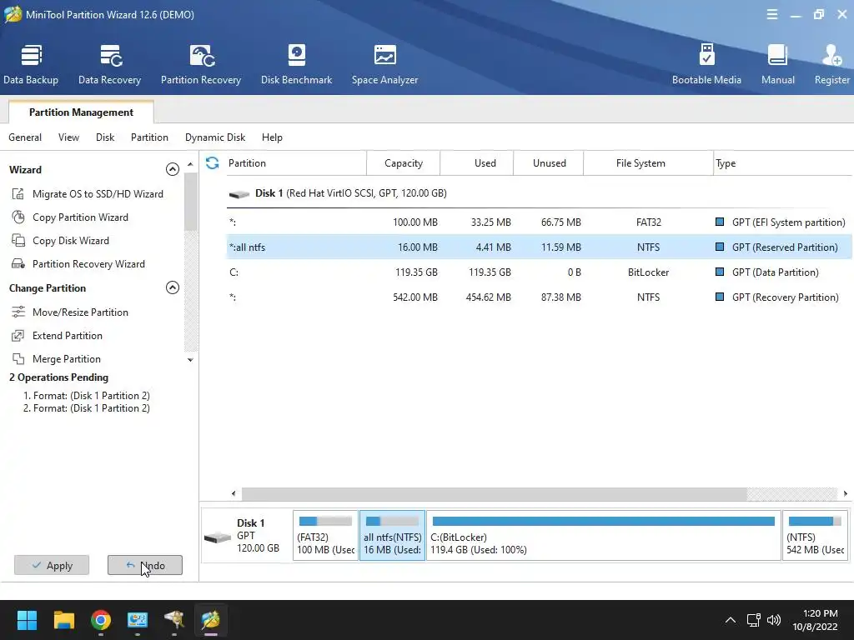Click the Type column header
This screenshot has width=854, height=640.
(782, 162)
